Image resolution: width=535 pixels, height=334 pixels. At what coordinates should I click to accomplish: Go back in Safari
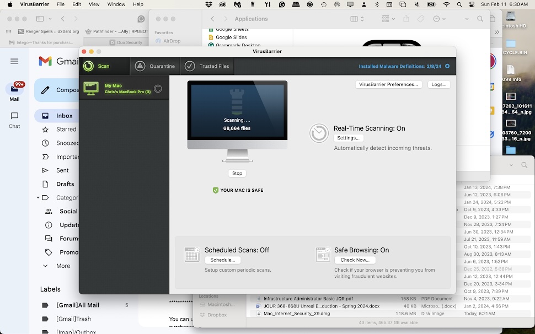coord(63,19)
